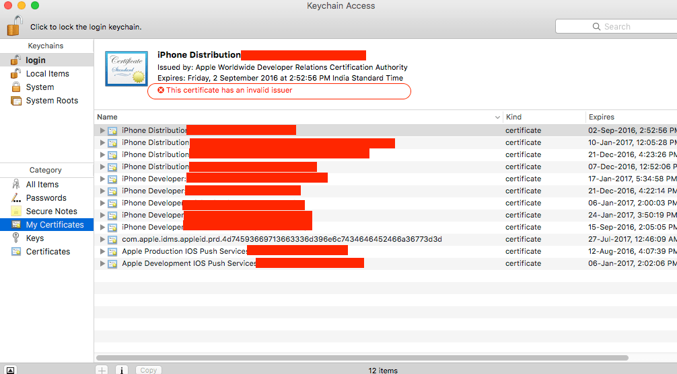This screenshot has width=677, height=374.
Task: Click the login keychain unlocked padlock icon
Action: (16, 60)
